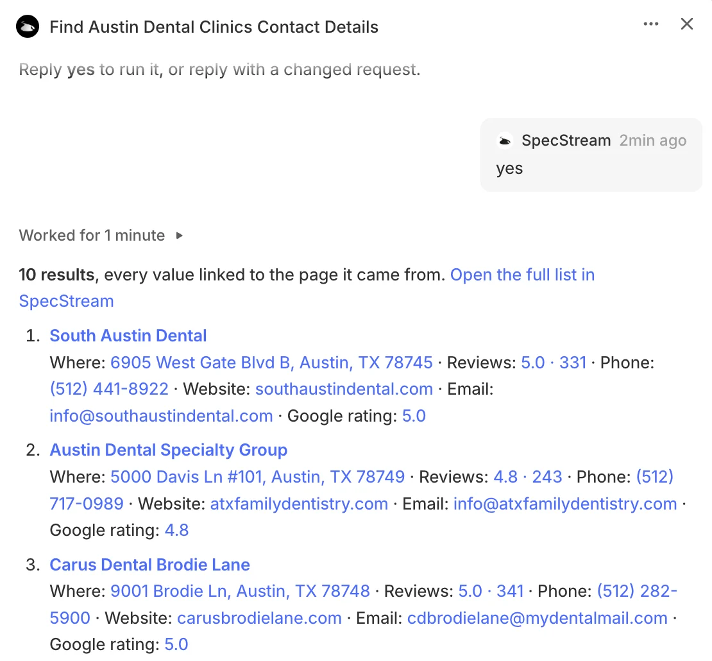Click the Google rating 4.8 link
The height and width of the screenshot is (661, 712).
[176, 530]
